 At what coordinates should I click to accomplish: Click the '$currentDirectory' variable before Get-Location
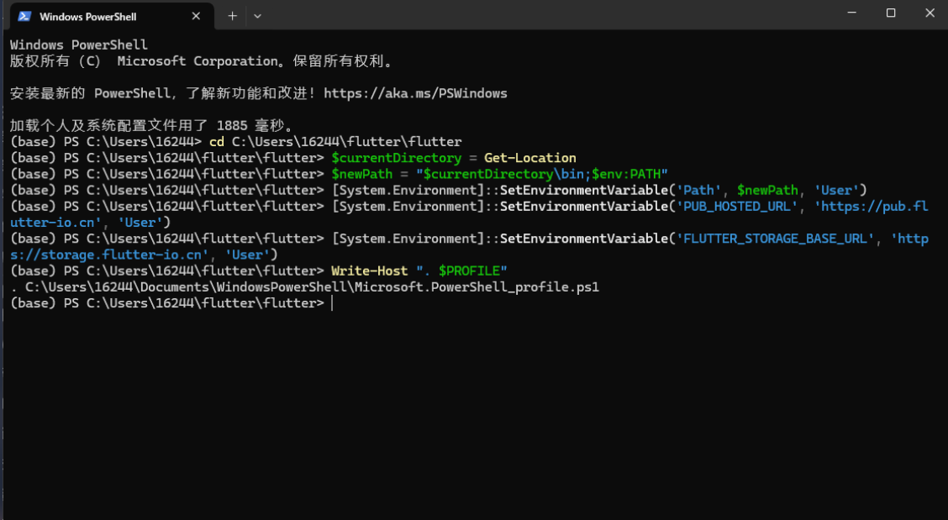(396, 158)
